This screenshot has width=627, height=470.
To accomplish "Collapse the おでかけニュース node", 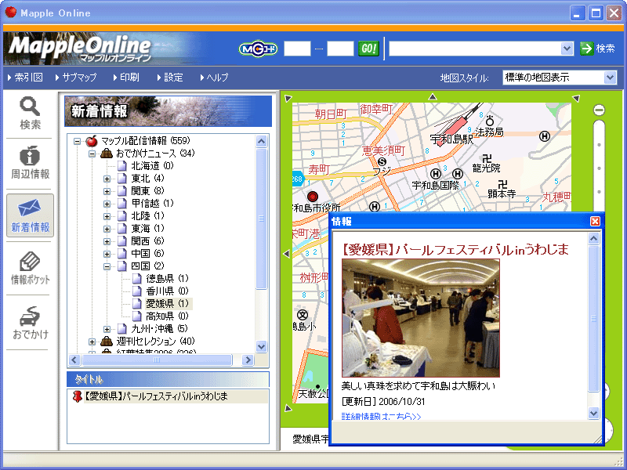I will click(x=92, y=154).
